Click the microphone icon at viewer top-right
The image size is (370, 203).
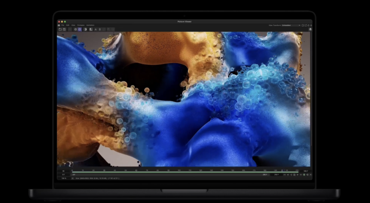pyautogui.click(x=310, y=29)
